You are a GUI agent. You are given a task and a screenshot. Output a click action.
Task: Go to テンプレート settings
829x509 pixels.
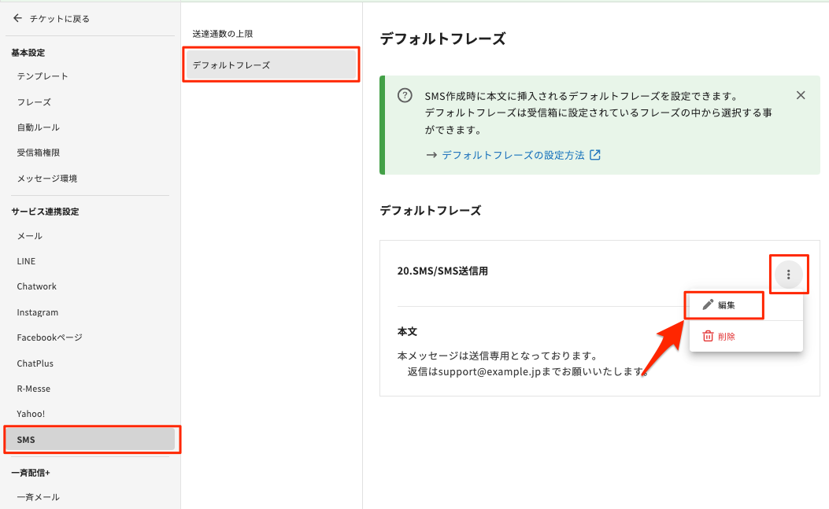pos(43,76)
